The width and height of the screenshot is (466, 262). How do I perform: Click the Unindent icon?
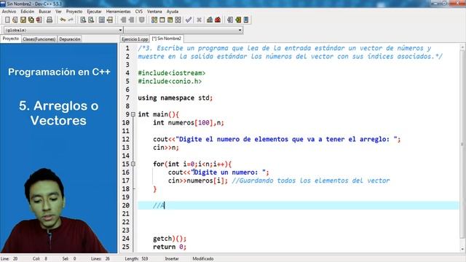(110, 20)
